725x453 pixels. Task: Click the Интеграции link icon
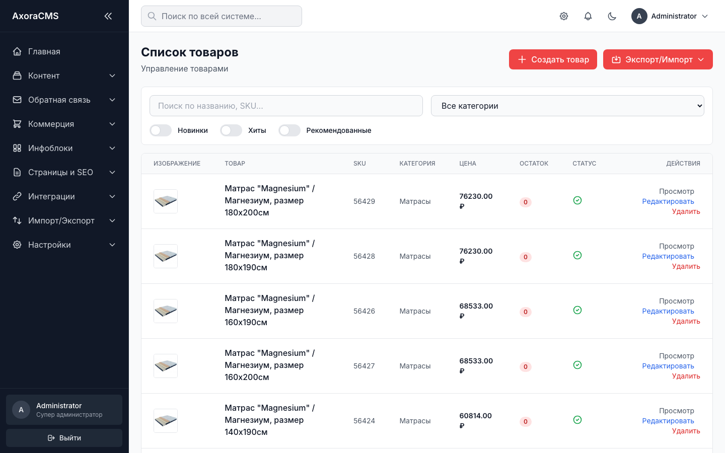point(17,196)
